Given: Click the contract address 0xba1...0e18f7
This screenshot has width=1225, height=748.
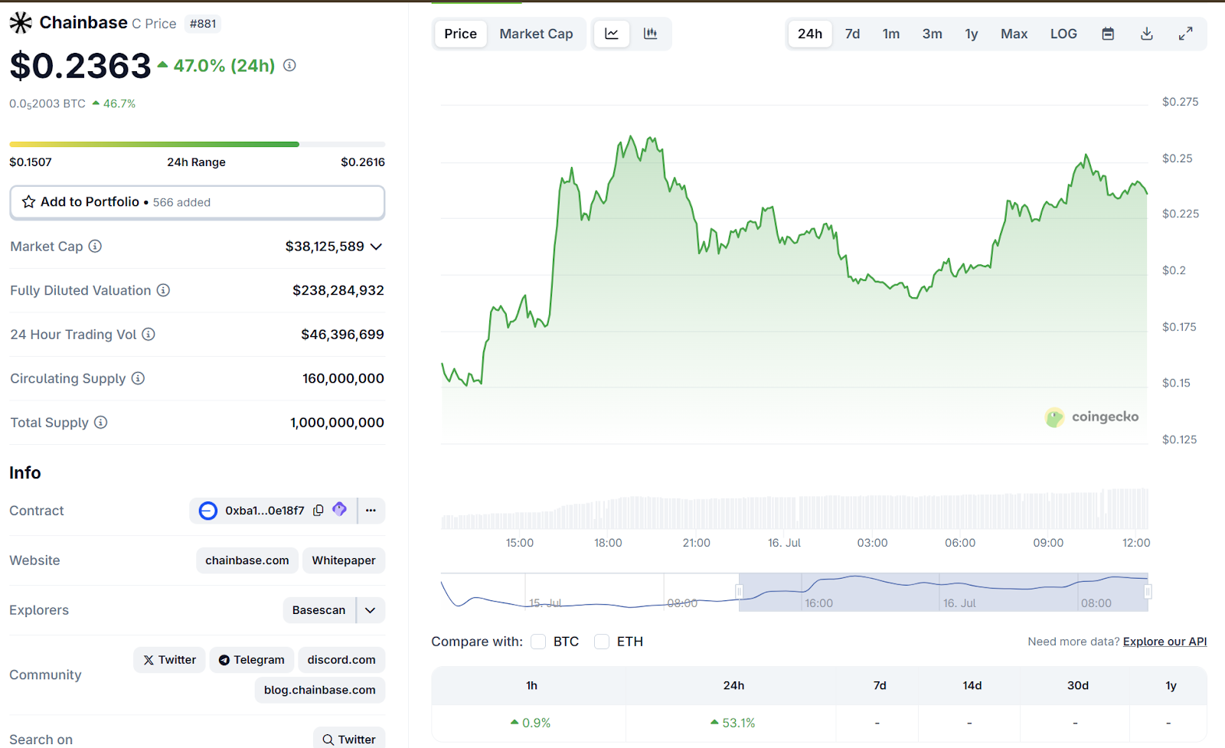Looking at the screenshot, I should [265, 511].
